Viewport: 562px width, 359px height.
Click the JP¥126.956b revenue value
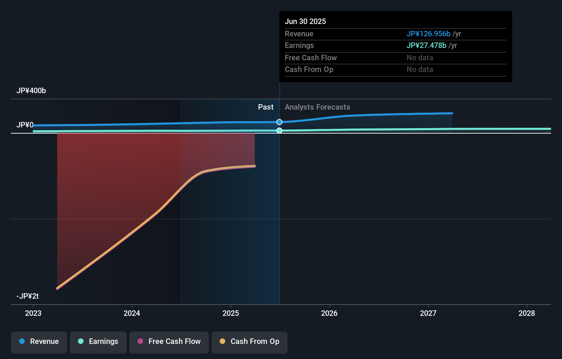(x=429, y=34)
